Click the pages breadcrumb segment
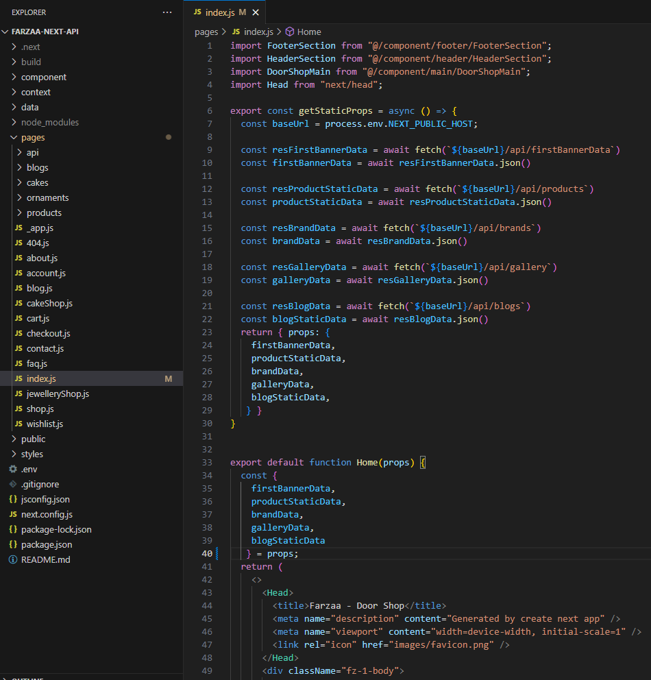 click(206, 32)
